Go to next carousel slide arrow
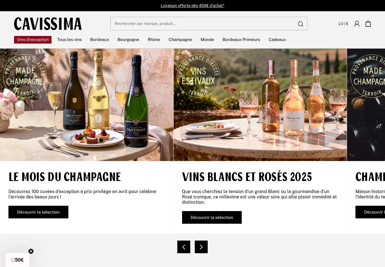 click(201, 247)
